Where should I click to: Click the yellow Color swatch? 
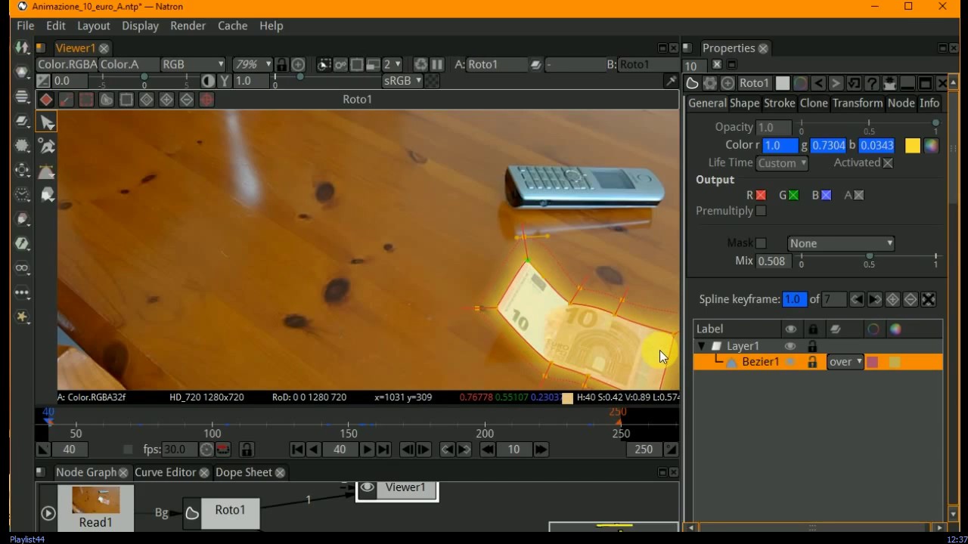coord(913,146)
